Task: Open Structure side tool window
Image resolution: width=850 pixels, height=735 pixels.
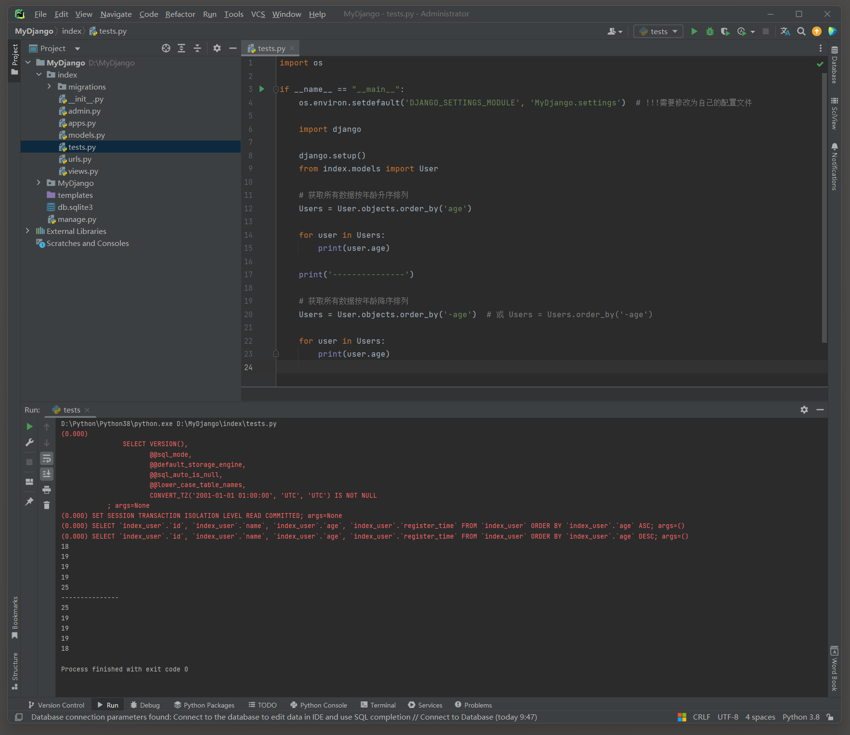Action: click(x=15, y=671)
